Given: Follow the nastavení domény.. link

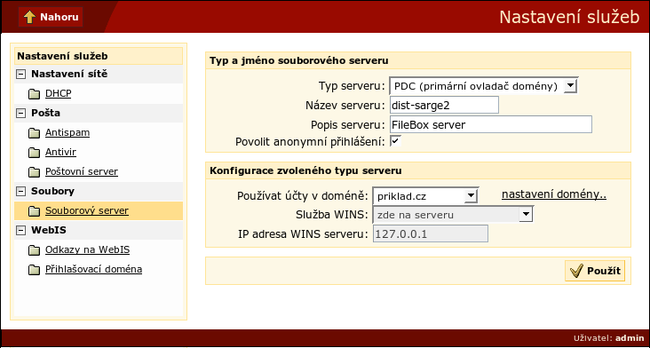Looking at the screenshot, I should tap(554, 194).
